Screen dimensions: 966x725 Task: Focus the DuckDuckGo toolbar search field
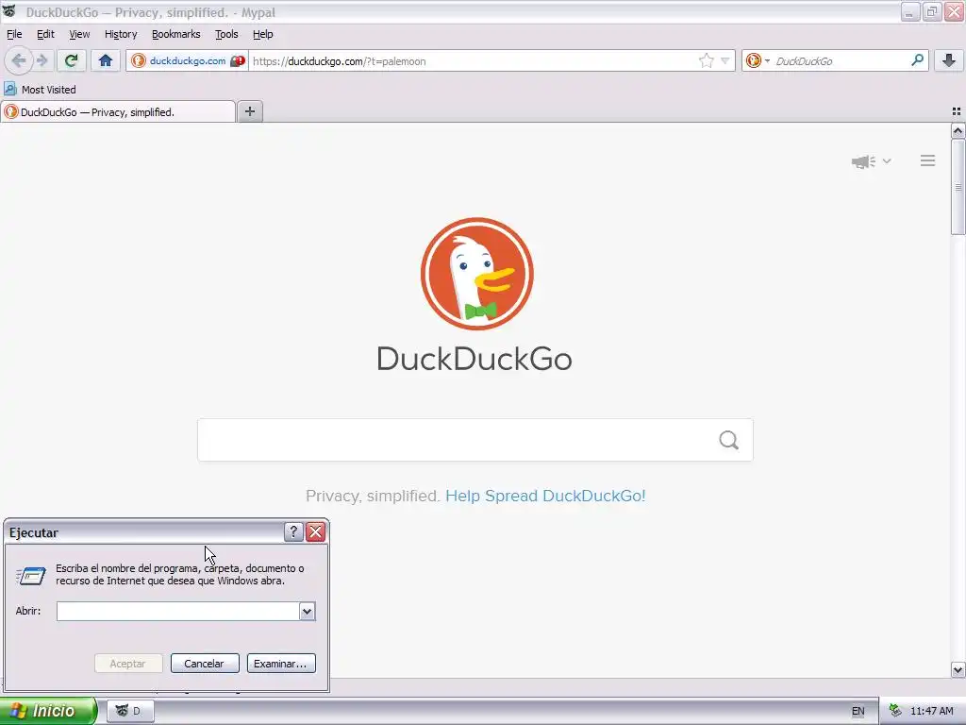pyautogui.click(x=839, y=61)
